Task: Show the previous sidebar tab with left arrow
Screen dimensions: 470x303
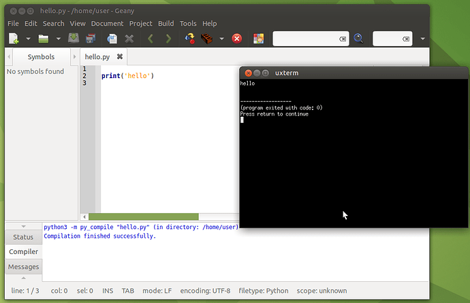Action: (x=9, y=56)
